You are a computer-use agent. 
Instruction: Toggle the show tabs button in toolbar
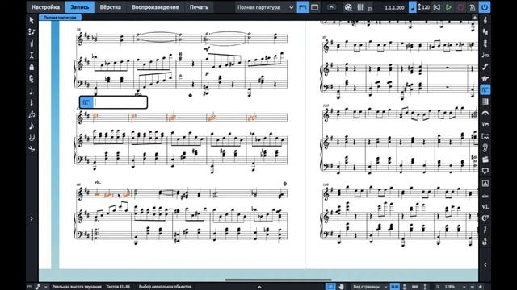(x=302, y=7)
